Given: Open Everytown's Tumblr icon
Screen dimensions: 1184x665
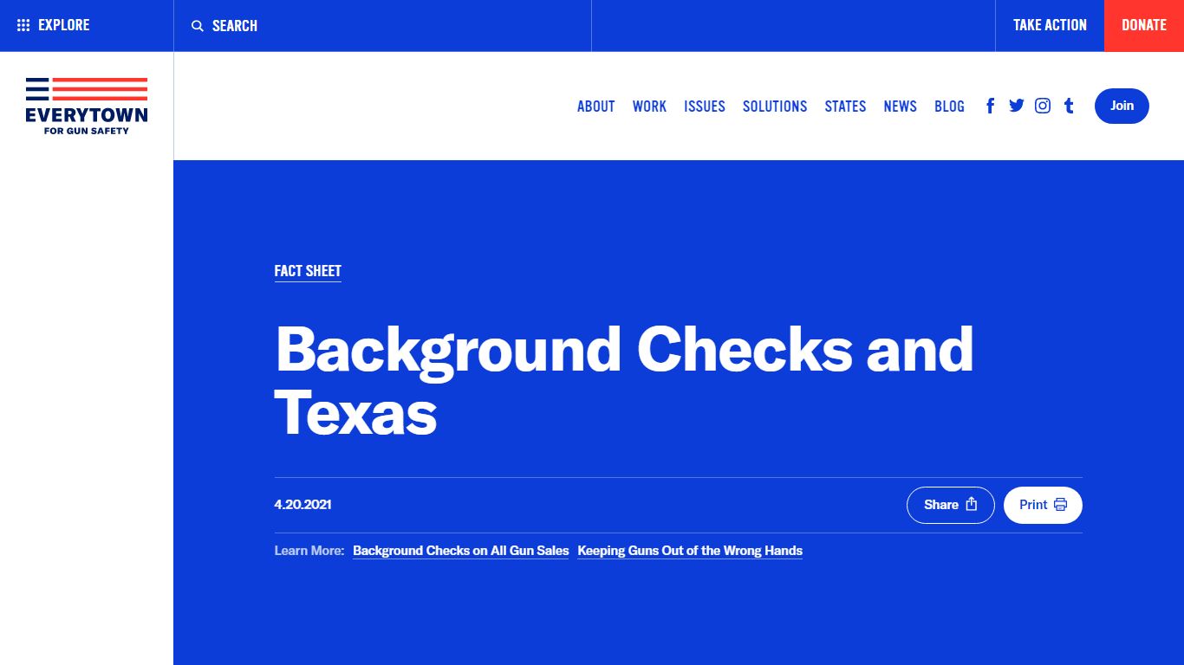Looking at the screenshot, I should tap(1069, 106).
